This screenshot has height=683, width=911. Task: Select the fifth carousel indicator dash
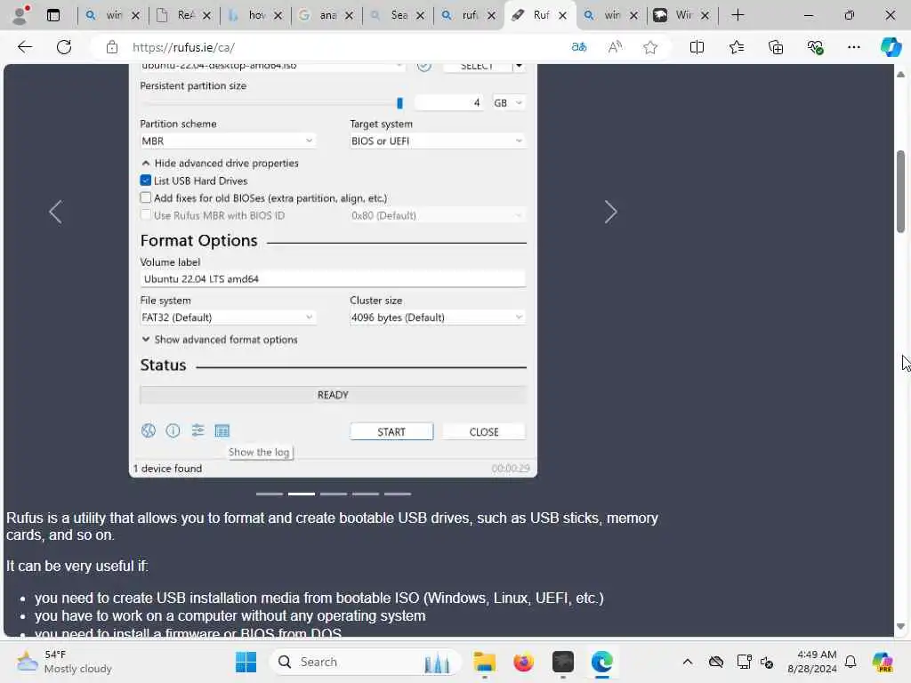pos(398,494)
